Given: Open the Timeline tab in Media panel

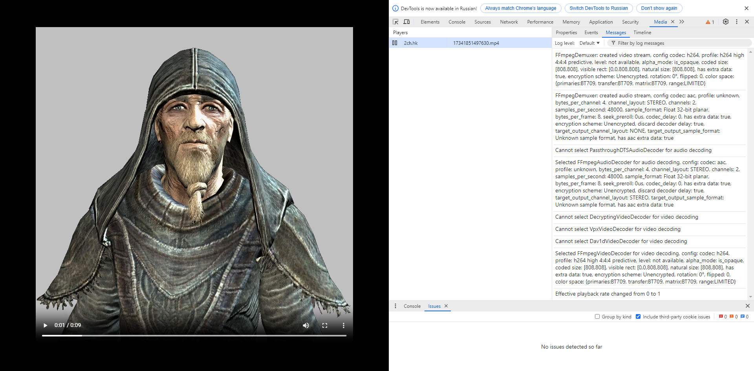Looking at the screenshot, I should [x=642, y=33].
